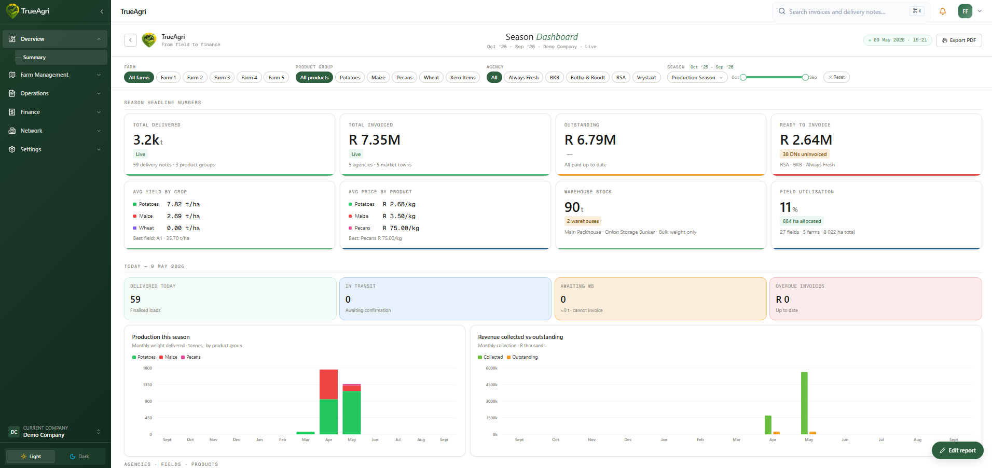Click the TrueAgri dashboard header logo

[x=149, y=40]
